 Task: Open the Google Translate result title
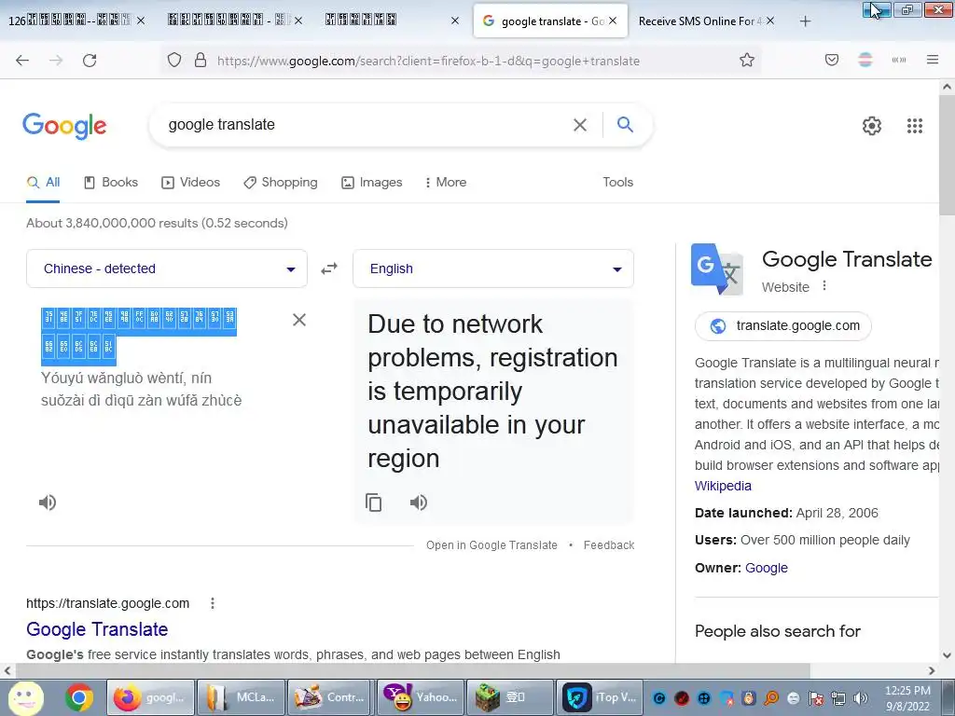pyautogui.click(x=97, y=629)
